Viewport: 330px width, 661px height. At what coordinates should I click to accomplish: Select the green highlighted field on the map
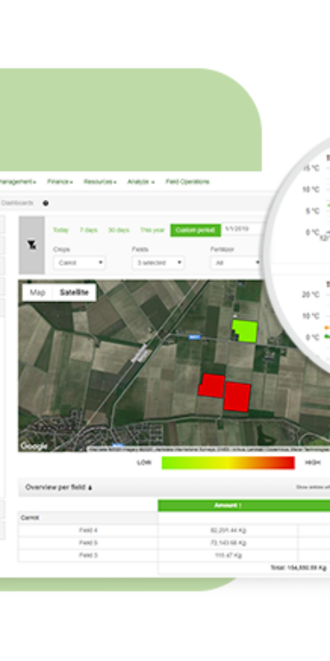coord(245,330)
